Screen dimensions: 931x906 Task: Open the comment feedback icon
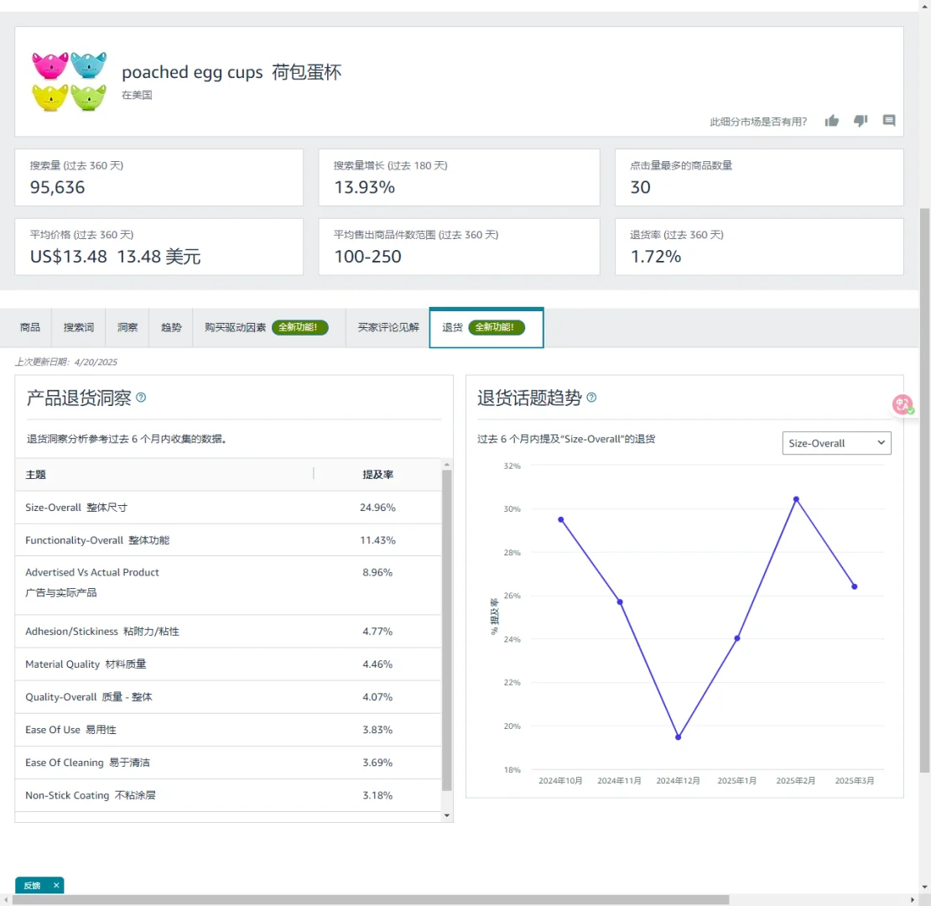(889, 121)
